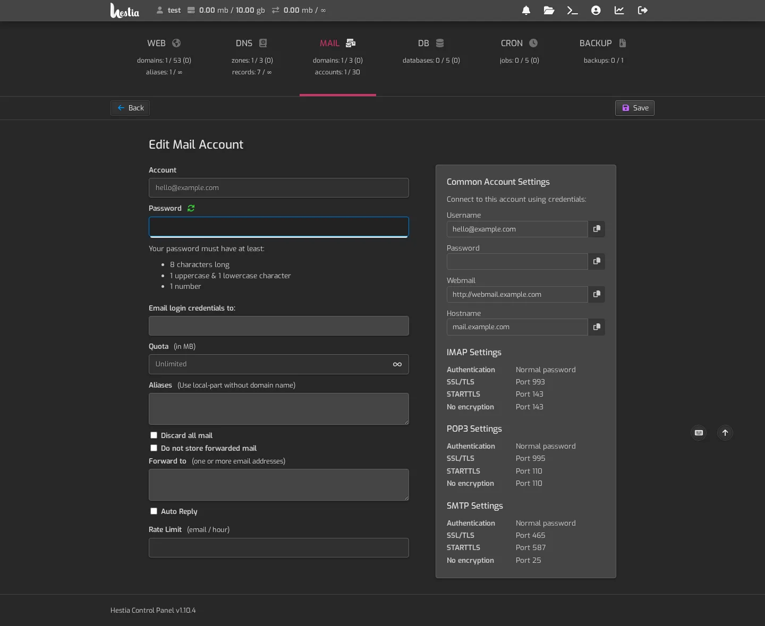Click the Aliases text area
Viewport: 765px width, 626px height.
coord(279,409)
